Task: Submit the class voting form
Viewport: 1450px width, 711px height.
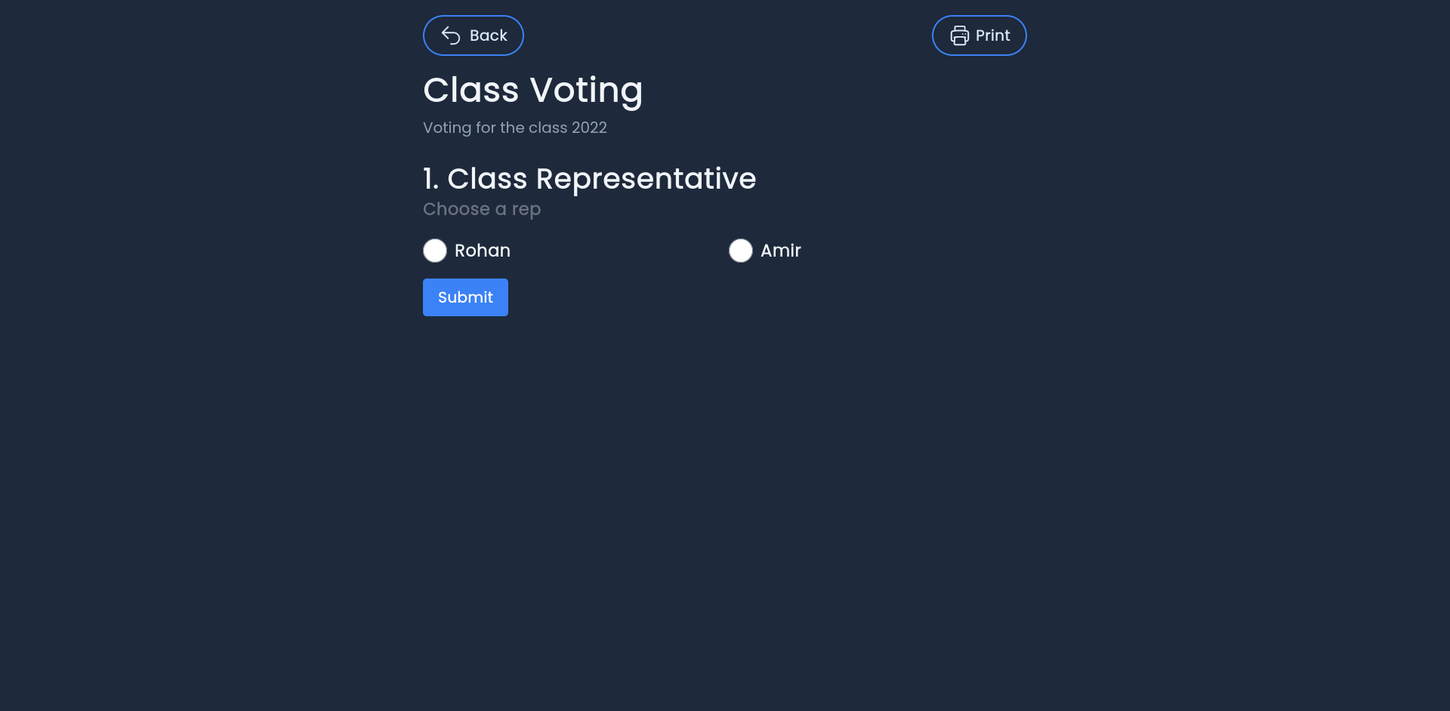Action: (x=465, y=297)
